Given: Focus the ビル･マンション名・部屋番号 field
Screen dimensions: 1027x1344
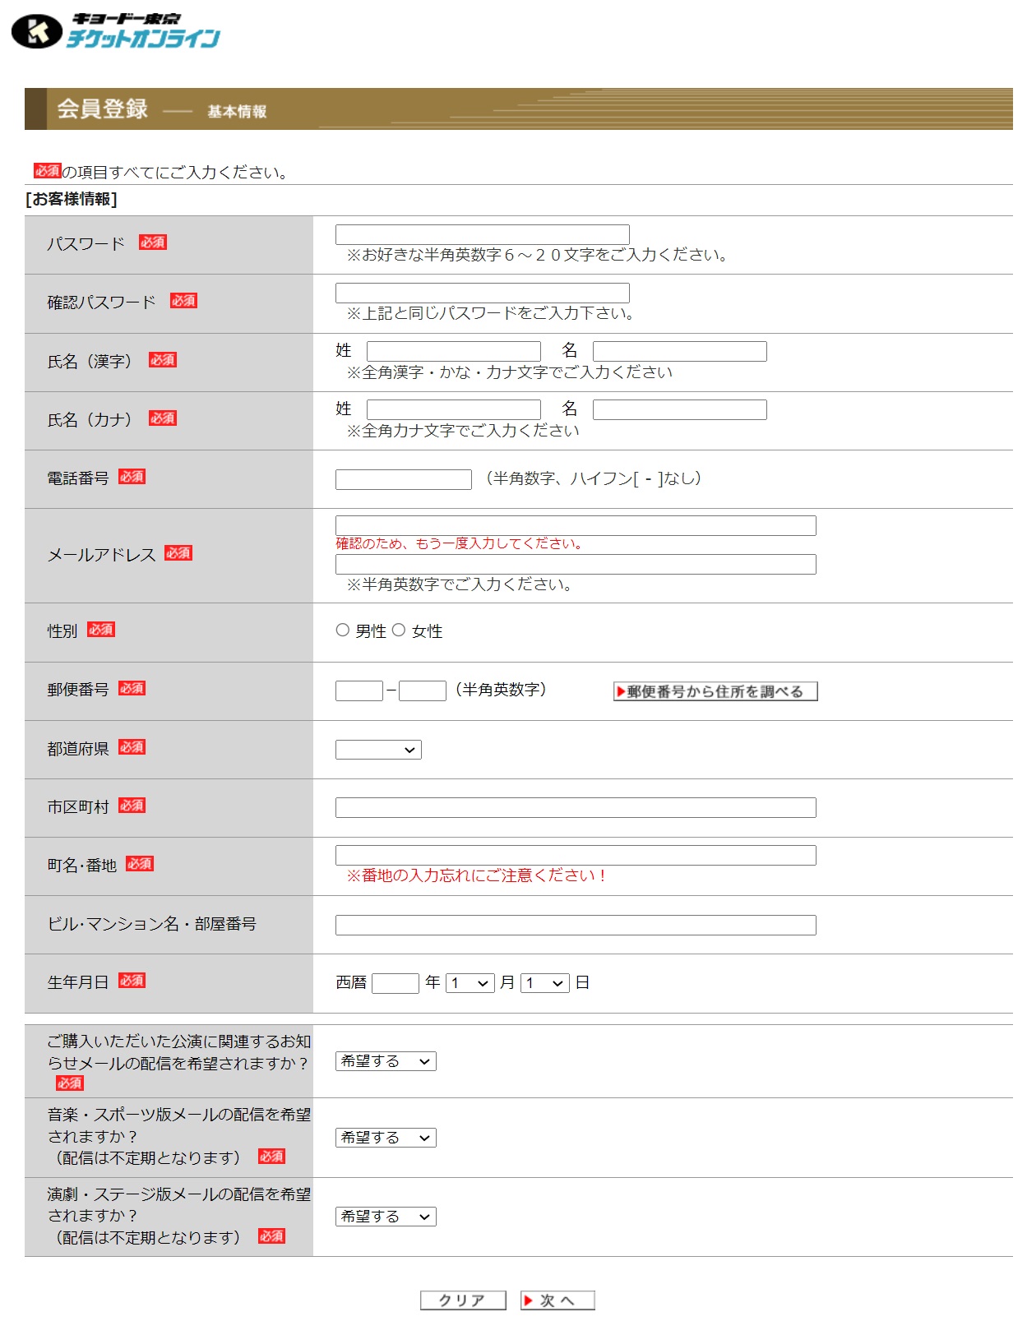Looking at the screenshot, I should (576, 925).
